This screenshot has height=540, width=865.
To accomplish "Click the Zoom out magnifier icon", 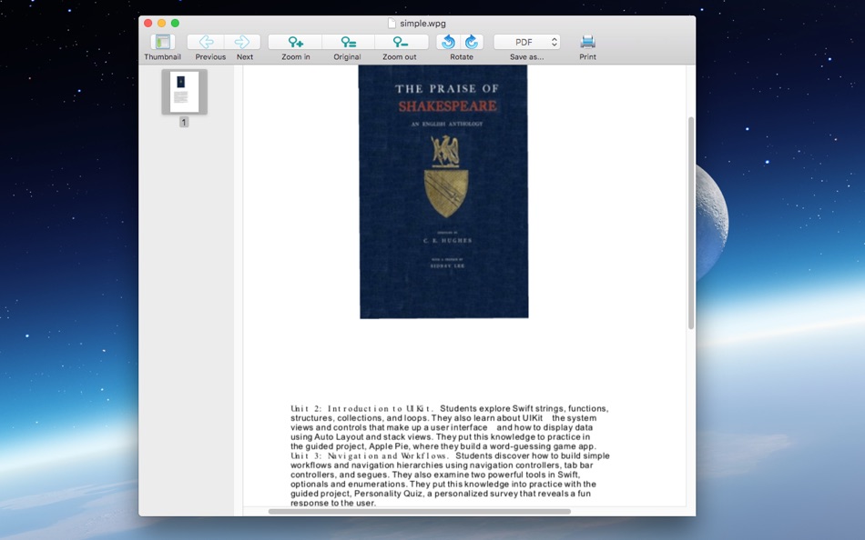I will [401, 42].
